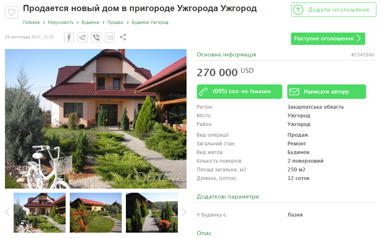383x238 pixels.
Task: Send listing by email icon
Action: pos(110,37)
